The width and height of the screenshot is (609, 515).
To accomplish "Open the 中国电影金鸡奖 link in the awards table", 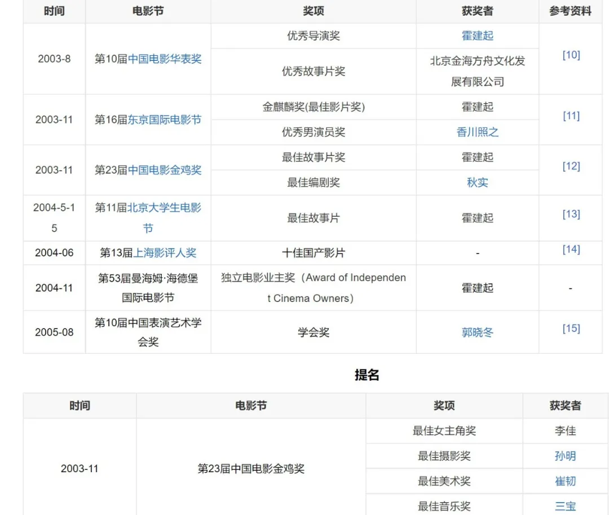I will [x=165, y=170].
